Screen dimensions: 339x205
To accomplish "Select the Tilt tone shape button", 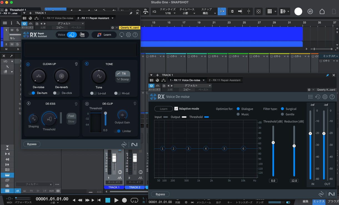I will coord(123,74).
